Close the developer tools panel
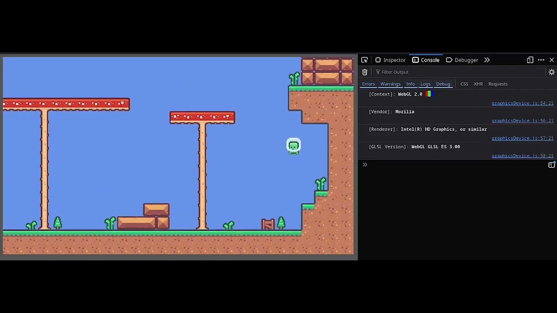This screenshot has height=313, width=557. coord(552,60)
